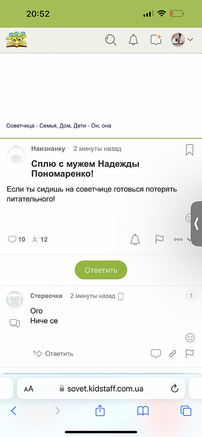Screen dimensions: 202x437
Task: Flag Стервочка's comment
Action: 190,353
